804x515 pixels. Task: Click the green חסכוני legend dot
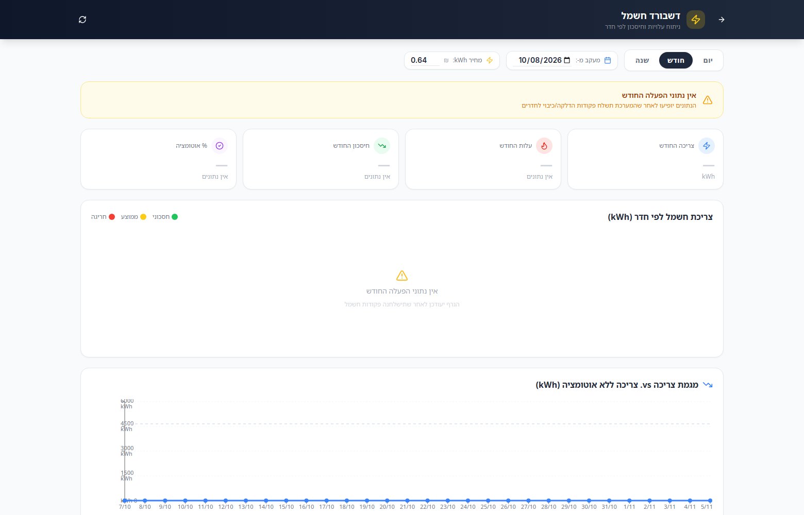click(x=175, y=217)
